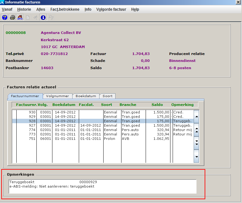This screenshot has height=203, width=242.
Task: Select the Soort sorting tab
Action: pos(107,96)
